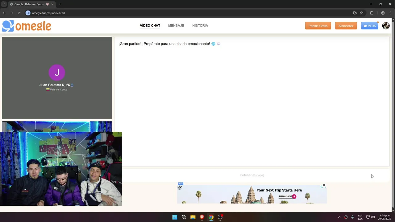Open the browser extensions menu

pyautogui.click(x=372, y=13)
